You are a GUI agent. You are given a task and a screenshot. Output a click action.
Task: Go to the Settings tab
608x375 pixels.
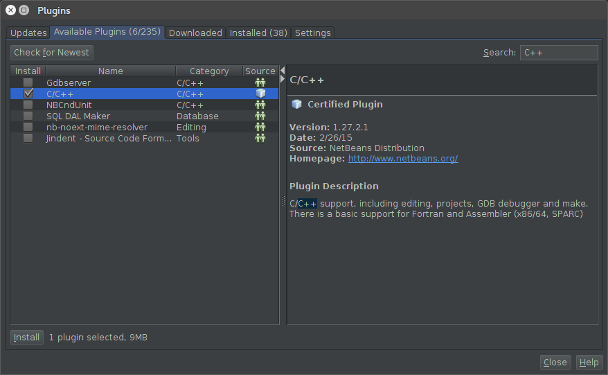click(x=312, y=33)
